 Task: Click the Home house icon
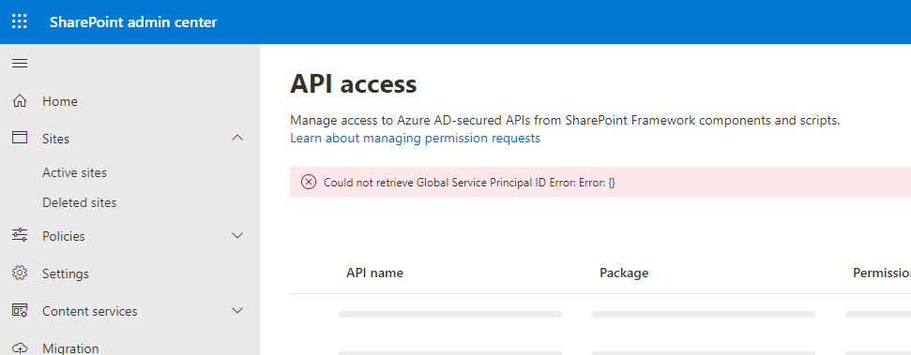pos(20,101)
